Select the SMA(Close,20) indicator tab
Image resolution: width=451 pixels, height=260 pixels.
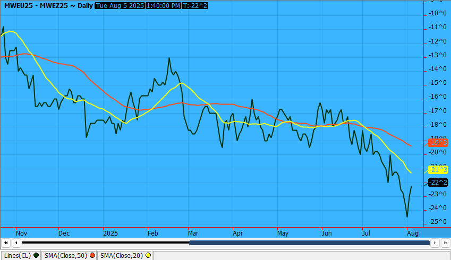(122, 255)
